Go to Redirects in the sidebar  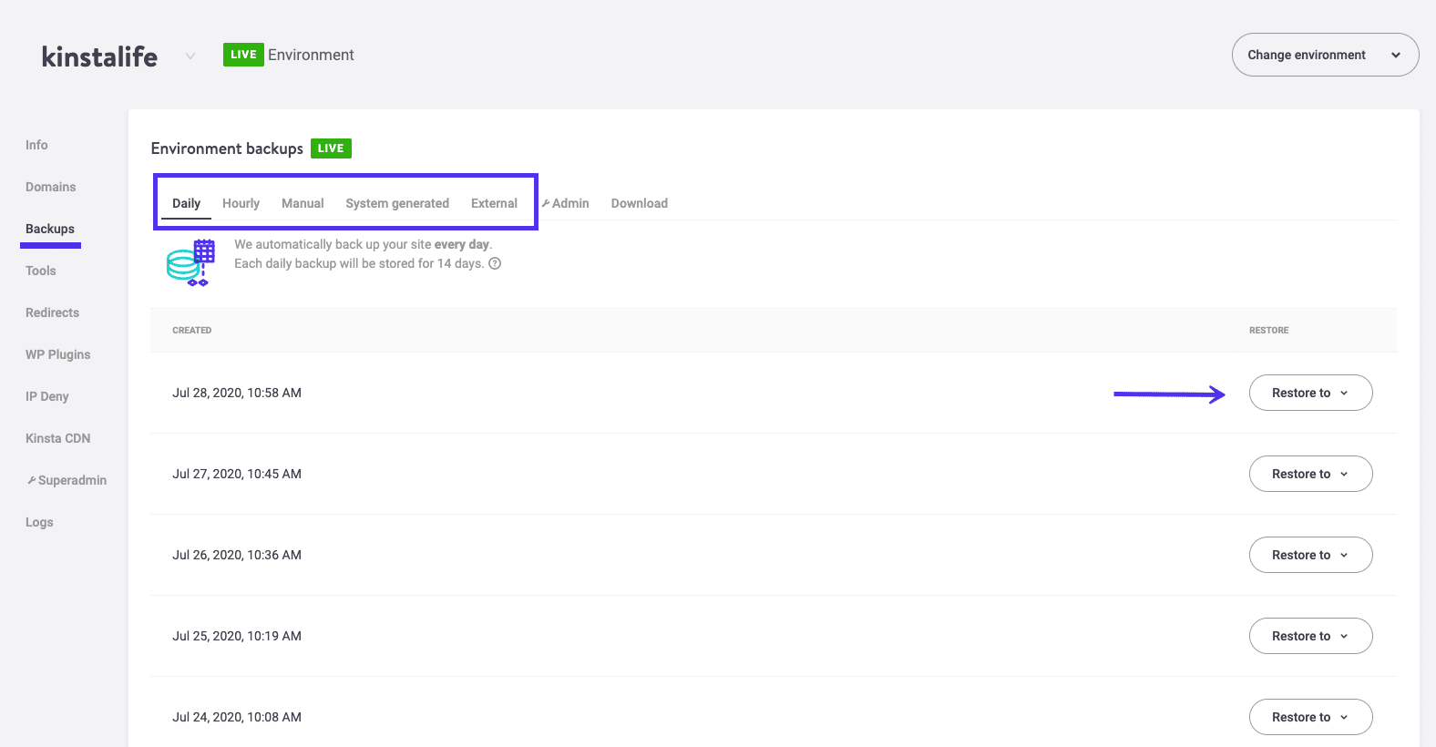click(52, 312)
